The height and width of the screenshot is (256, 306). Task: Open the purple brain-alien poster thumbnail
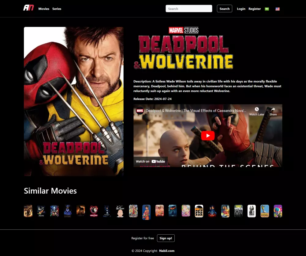(x=278, y=211)
